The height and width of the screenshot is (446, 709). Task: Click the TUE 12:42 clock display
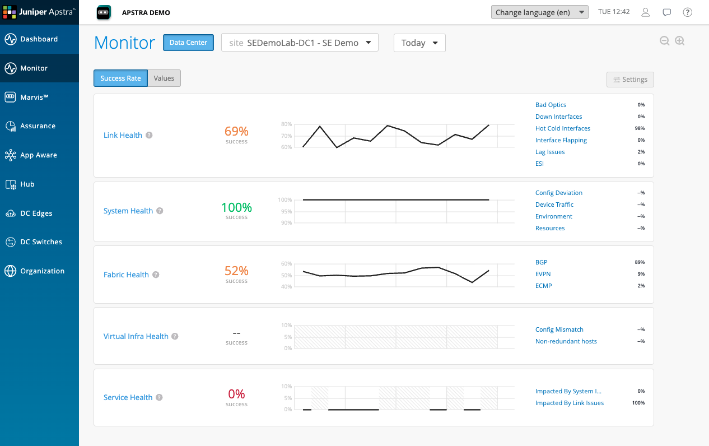pos(614,11)
